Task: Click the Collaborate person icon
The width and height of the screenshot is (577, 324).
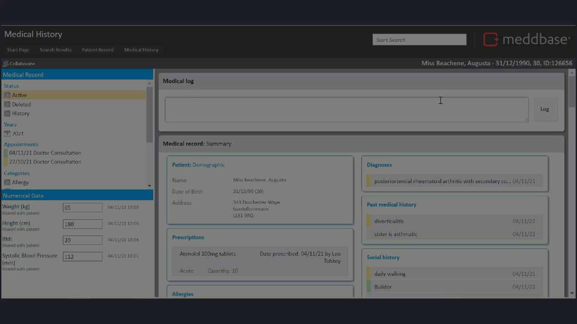Action: point(6,64)
